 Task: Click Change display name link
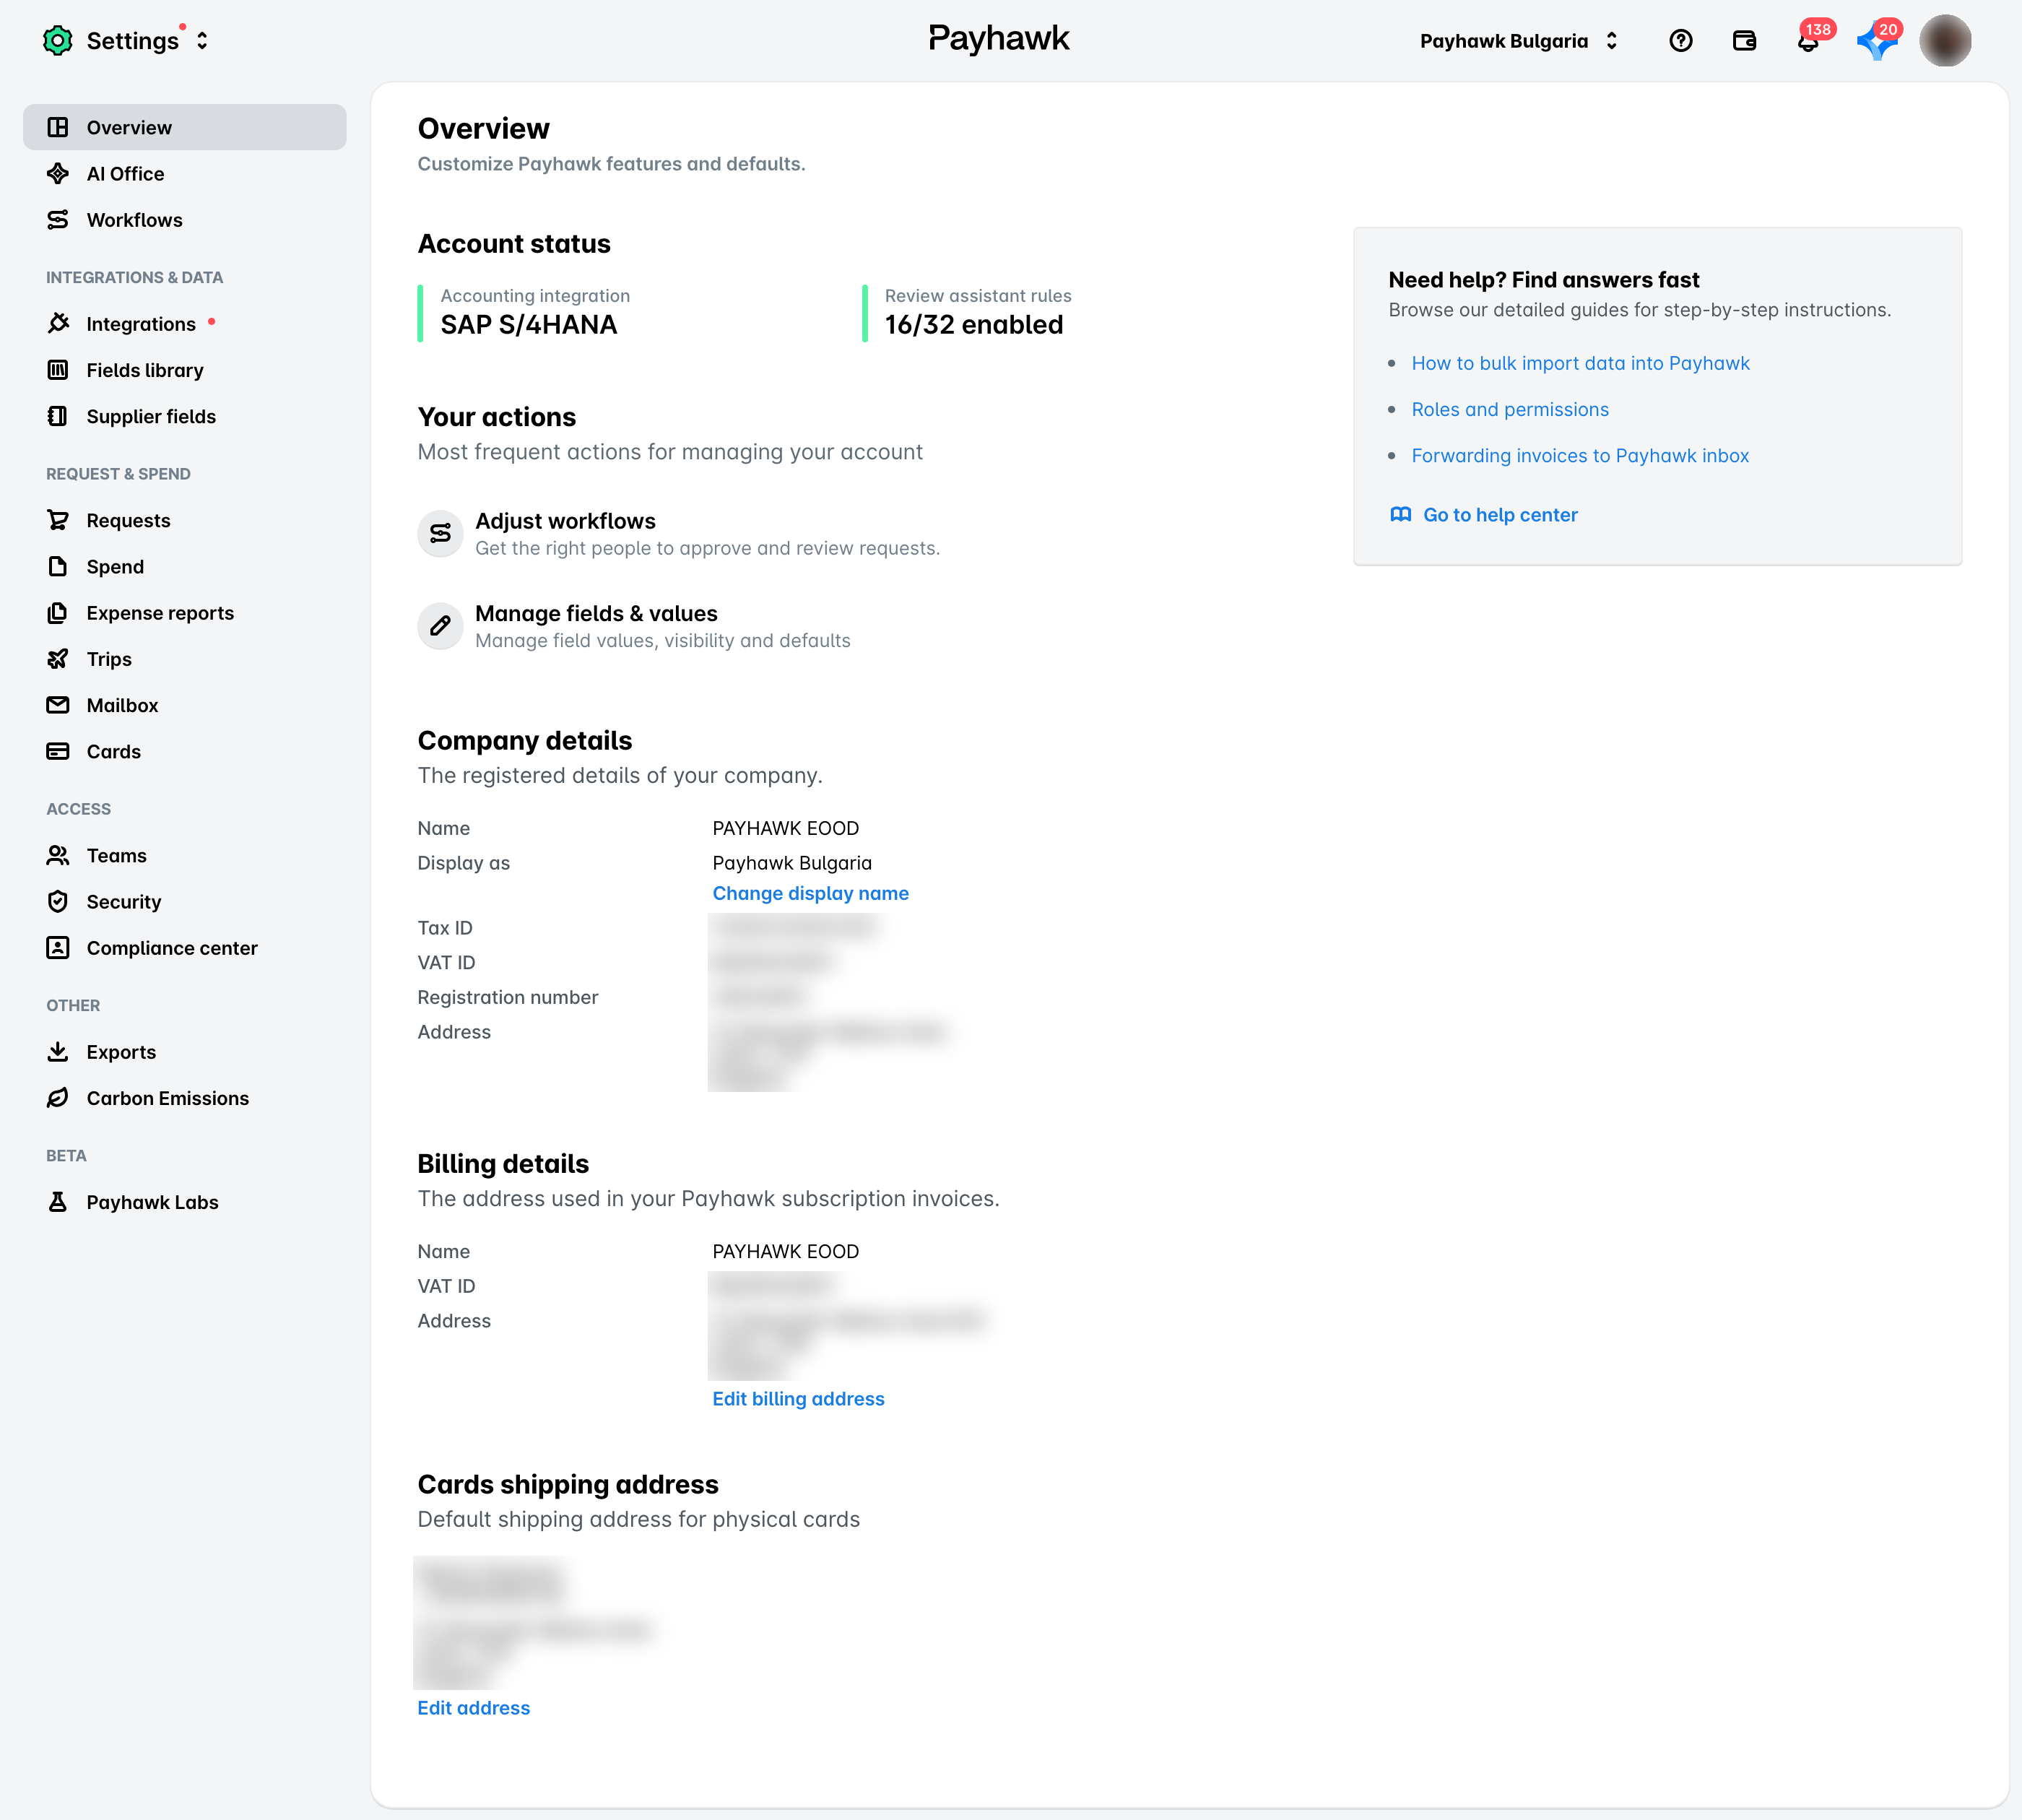[x=810, y=893]
